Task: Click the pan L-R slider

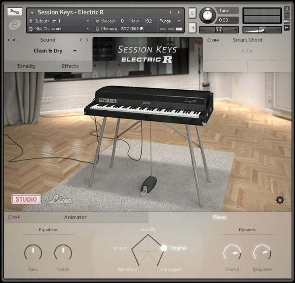Action: [219, 30]
